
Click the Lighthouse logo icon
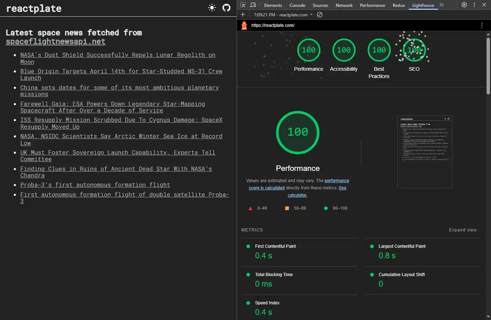tap(244, 25)
